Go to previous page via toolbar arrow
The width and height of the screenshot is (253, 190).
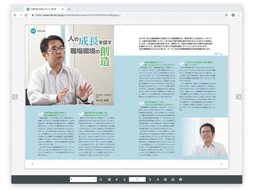coord(124,179)
